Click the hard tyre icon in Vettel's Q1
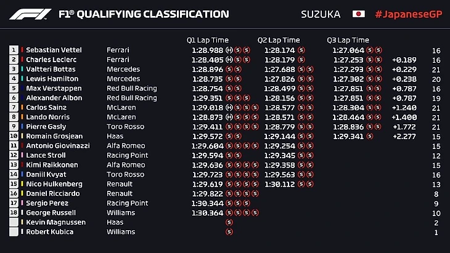450x253 pixels. point(229,50)
